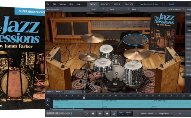Image resolution: width=191 pixels, height=118 pixels.
Task: Click the block icon on the first Ride 2 Bow Tip 1 block
Action: [x=55, y=101]
